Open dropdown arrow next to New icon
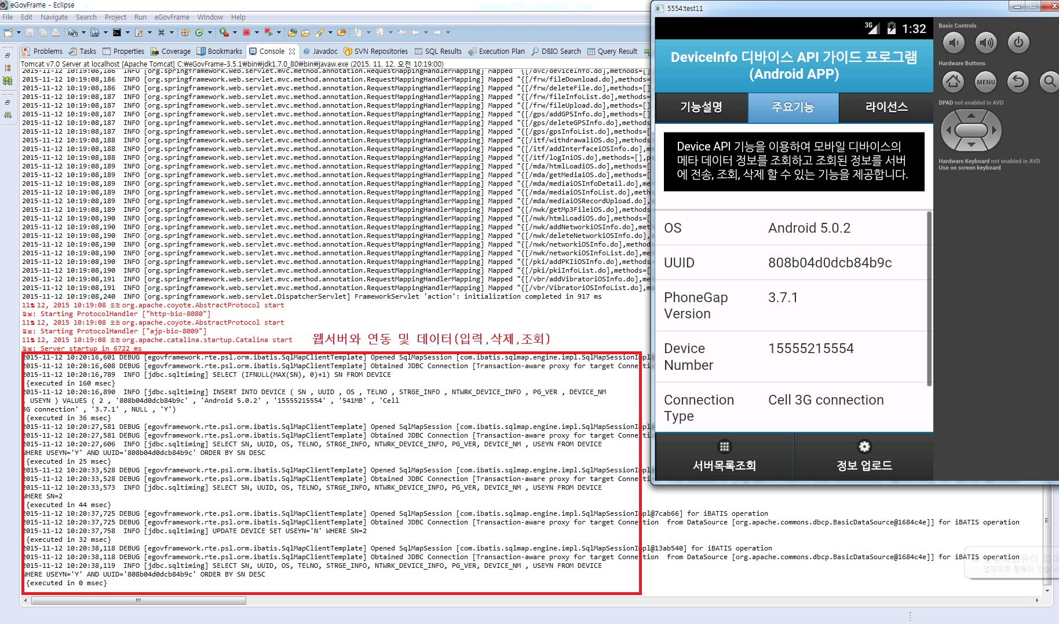Image resolution: width=1059 pixels, height=624 pixels. tap(19, 32)
